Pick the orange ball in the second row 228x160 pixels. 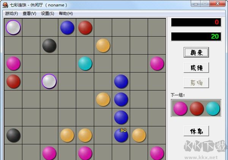click(103, 45)
